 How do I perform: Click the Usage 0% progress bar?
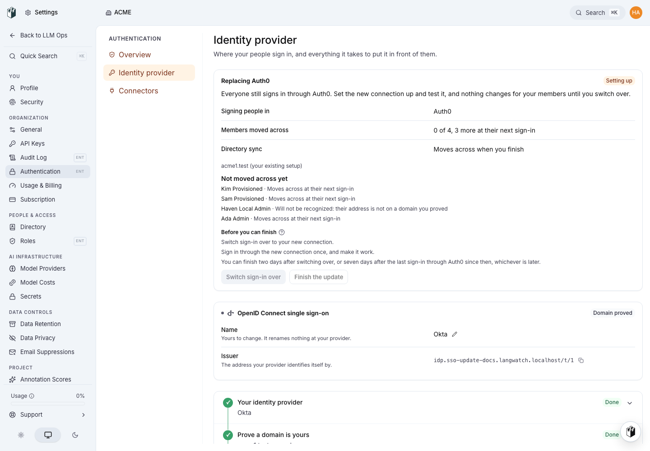pos(48,404)
